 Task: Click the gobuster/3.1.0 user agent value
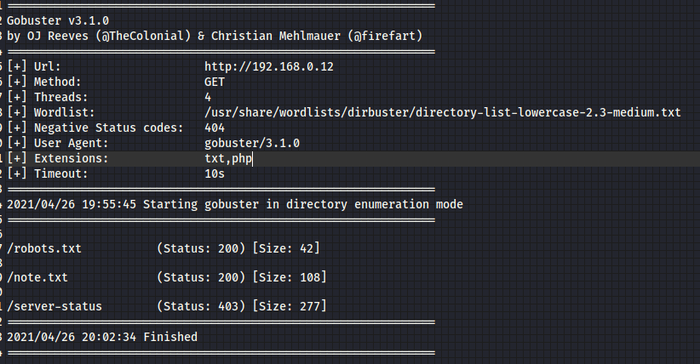[x=252, y=143]
